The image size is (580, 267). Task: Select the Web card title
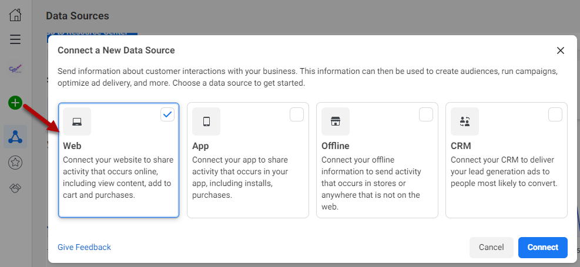tap(72, 146)
